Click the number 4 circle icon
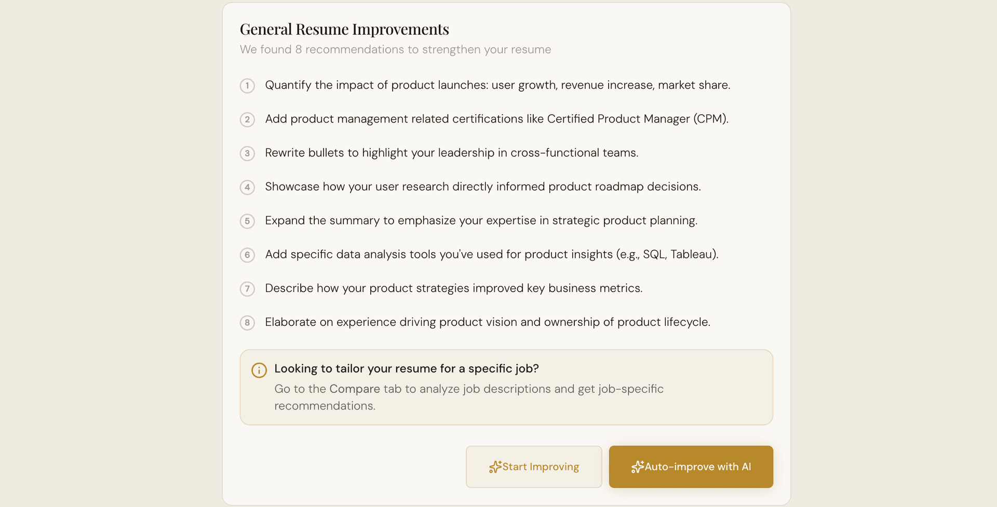The image size is (997, 507). point(247,187)
